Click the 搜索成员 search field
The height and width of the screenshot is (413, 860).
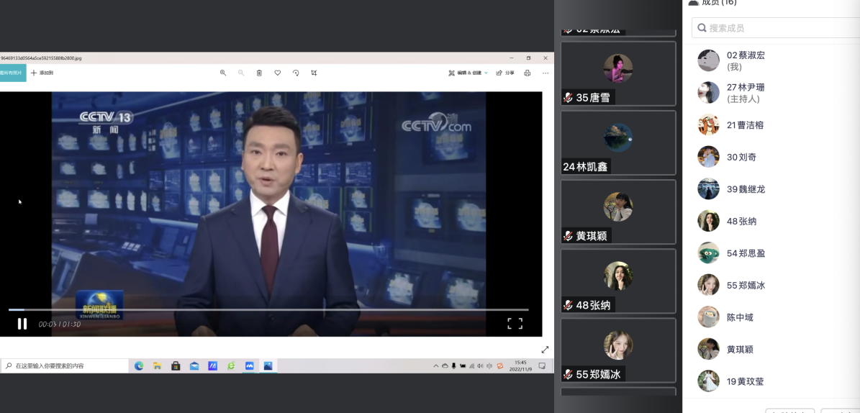pos(777,28)
